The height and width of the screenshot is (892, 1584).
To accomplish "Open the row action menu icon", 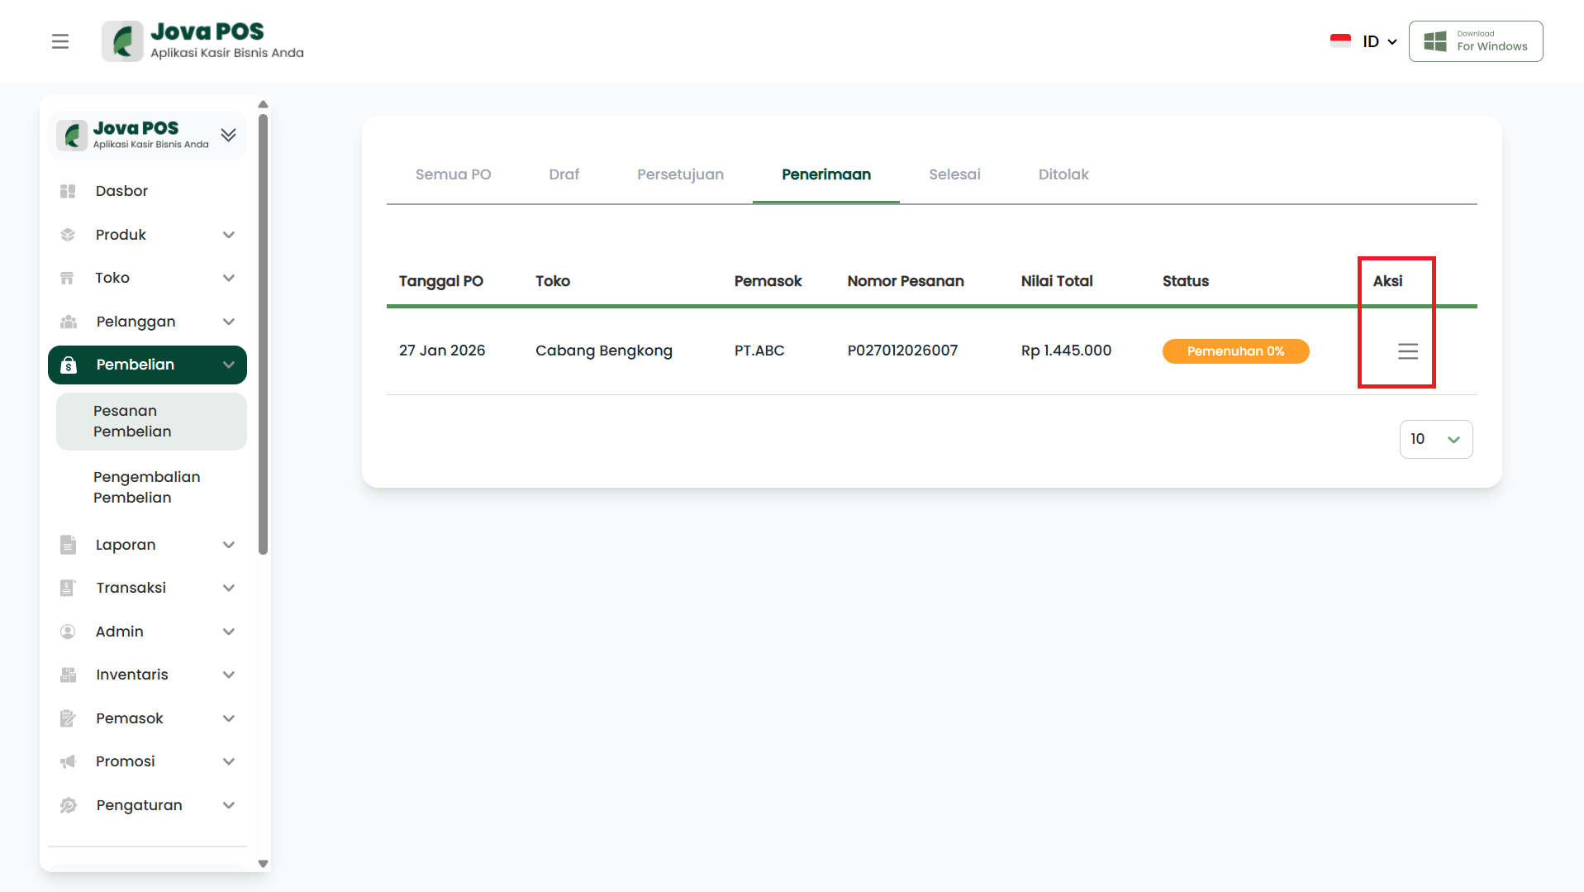I will point(1407,351).
